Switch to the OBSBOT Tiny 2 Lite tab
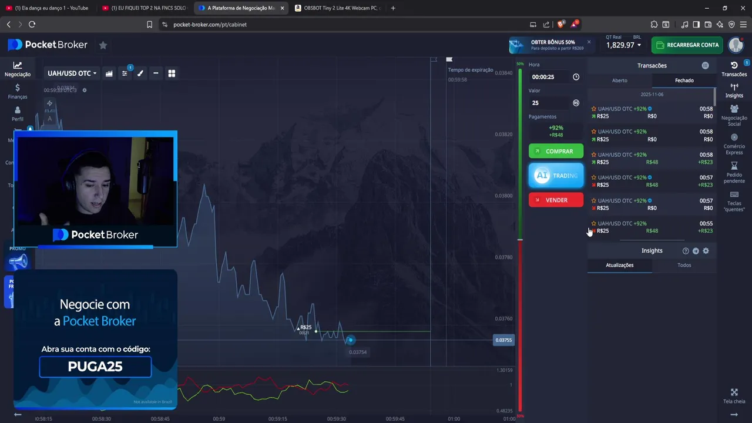Viewport: 752px width, 423px height. pos(338,8)
